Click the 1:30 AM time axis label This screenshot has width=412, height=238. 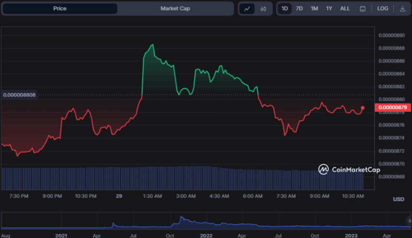point(152,196)
